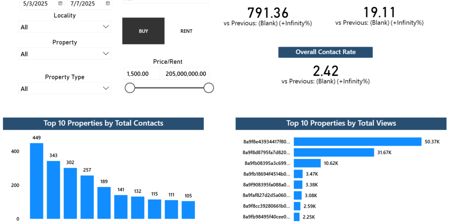This screenshot has height=223, width=450.
Task: Switch to the RENT option
Action: [186, 31]
